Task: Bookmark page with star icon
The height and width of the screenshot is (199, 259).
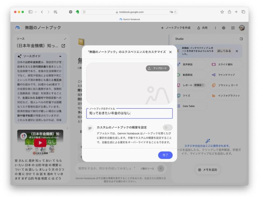Action: 222,12
